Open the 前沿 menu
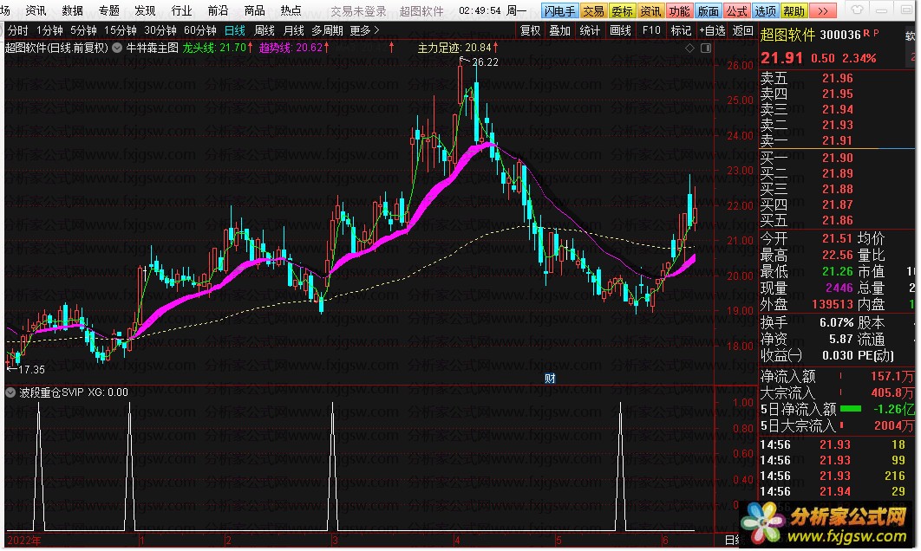The image size is (921, 551). tap(218, 10)
